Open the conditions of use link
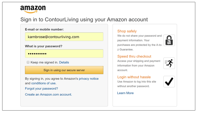The width and height of the screenshot is (198, 113). tap(43, 83)
